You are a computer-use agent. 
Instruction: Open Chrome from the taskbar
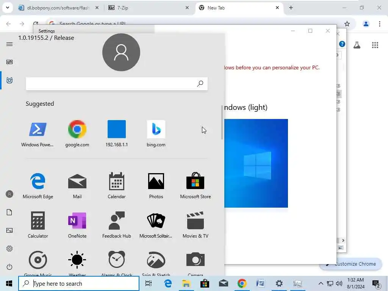point(242,283)
